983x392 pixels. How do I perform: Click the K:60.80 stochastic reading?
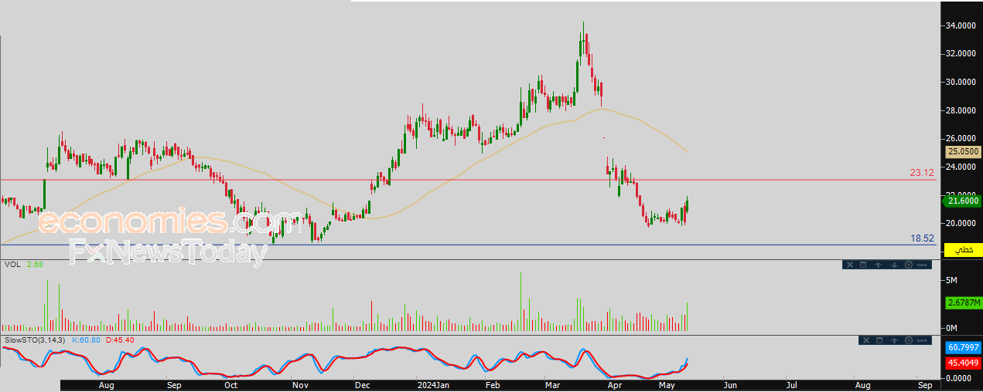[x=87, y=340]
